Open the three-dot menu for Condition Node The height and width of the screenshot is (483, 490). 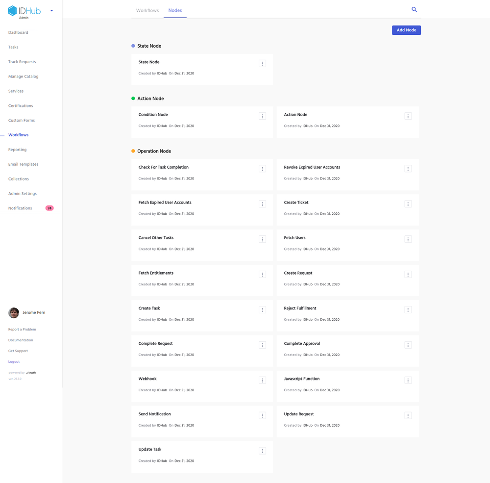pos(262,116)
